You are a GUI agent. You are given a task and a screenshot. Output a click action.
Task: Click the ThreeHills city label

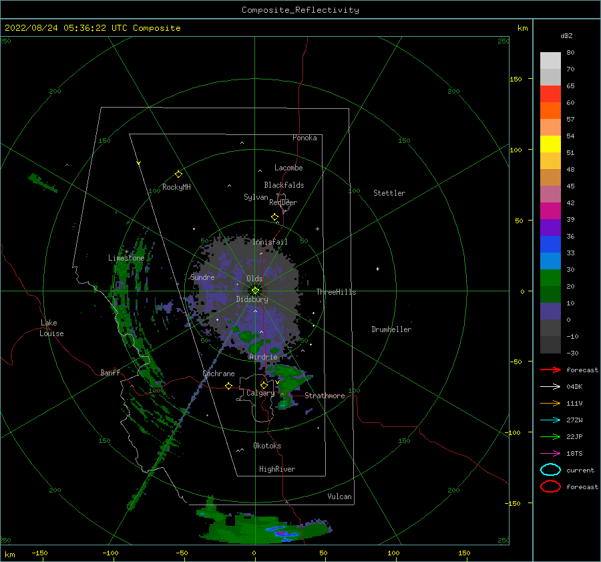[336, 292]
